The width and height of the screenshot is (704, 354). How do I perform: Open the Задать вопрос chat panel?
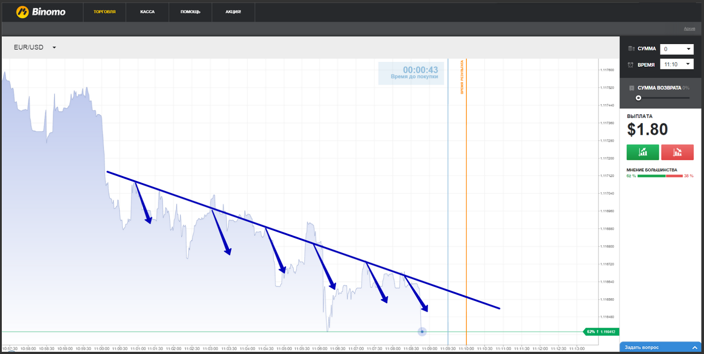coord(660,347)
